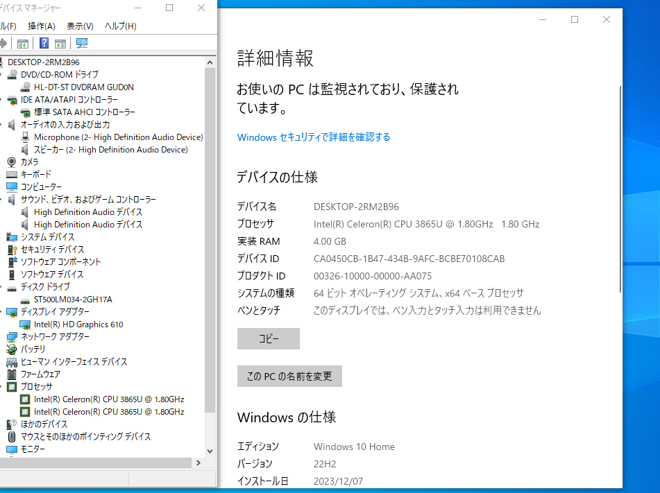The width and height of the screenshot is (660, 493).
Task: Click the デバイス ID value CA0450CB-1B47-434B-9AFC-BCBE70108CAB
Action: click(x=409, y=259)
